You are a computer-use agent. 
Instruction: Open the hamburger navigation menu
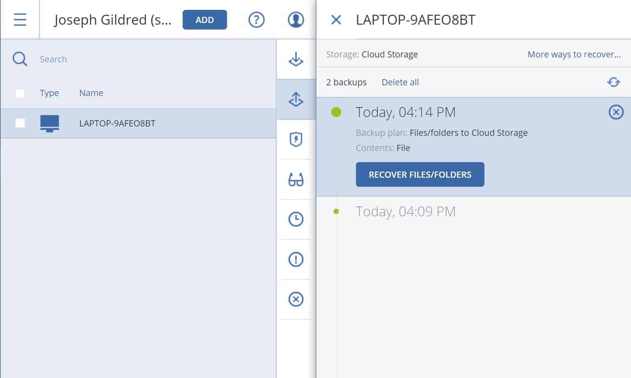click(x=20, y=19)
